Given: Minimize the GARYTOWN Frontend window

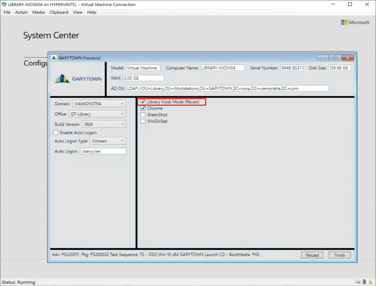Looking at the screenshot, I should pyautogui.click(x=322, y=57).
